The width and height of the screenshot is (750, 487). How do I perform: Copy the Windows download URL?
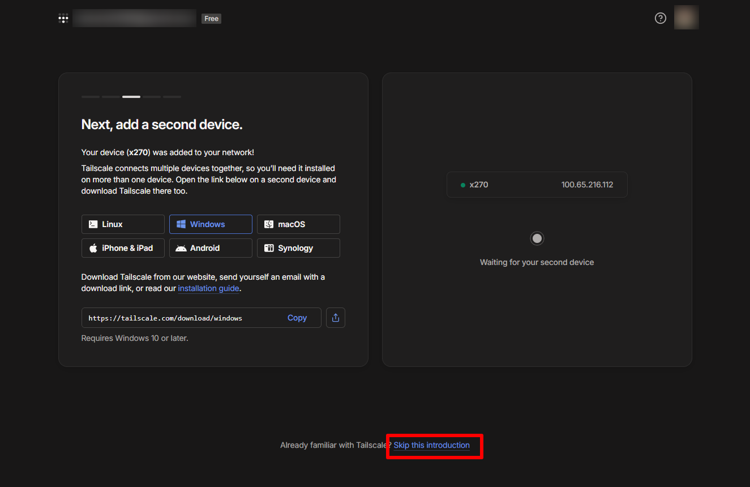tap(297, 318)
